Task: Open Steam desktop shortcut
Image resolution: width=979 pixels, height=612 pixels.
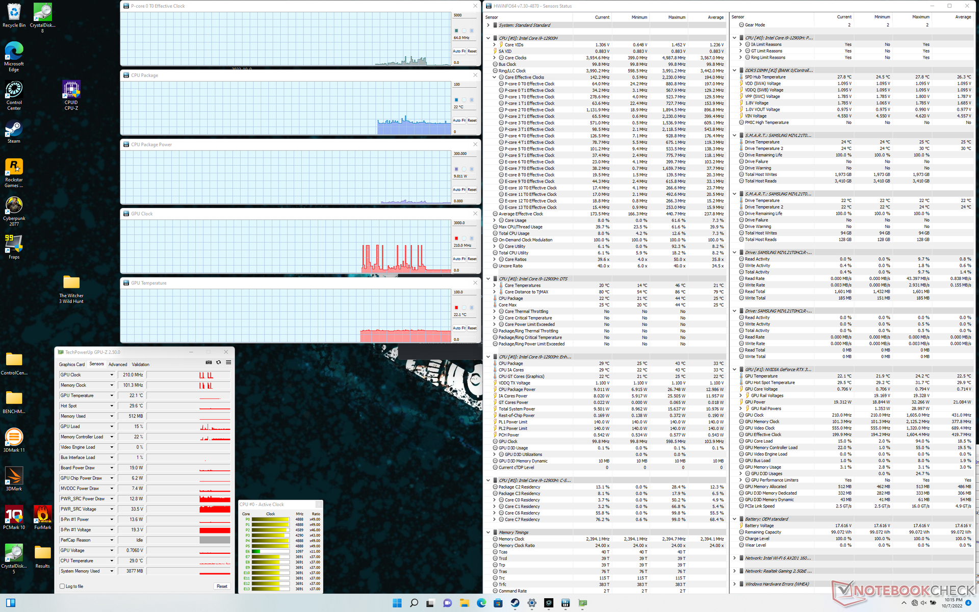Action: pyautogui.click(x=14, y=132)
